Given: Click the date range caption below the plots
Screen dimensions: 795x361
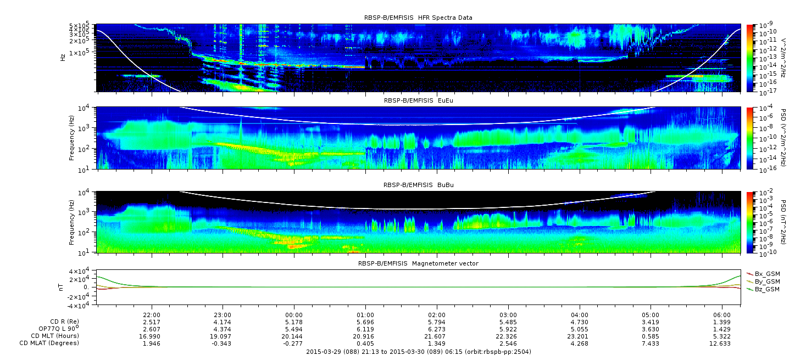Looking at the screenshot, I should pos(418,352).
